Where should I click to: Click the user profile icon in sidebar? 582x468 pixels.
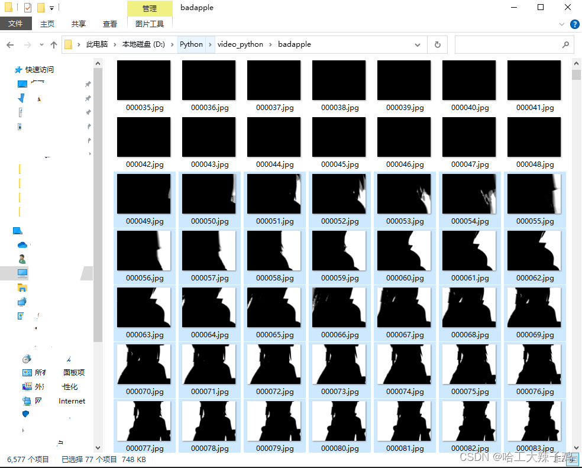click(x=22, y=259)
